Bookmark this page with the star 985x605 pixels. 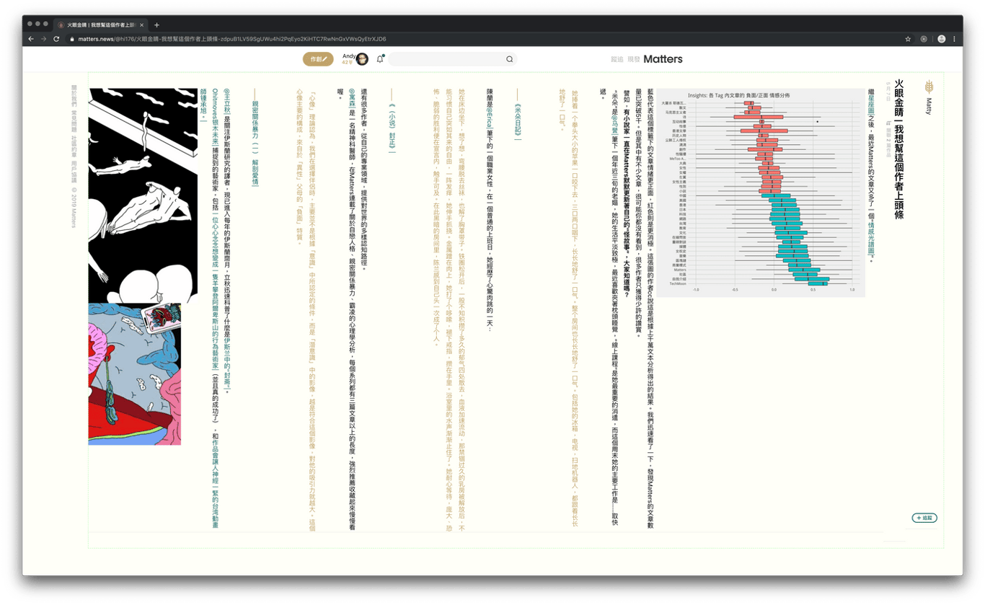[908, 39]
